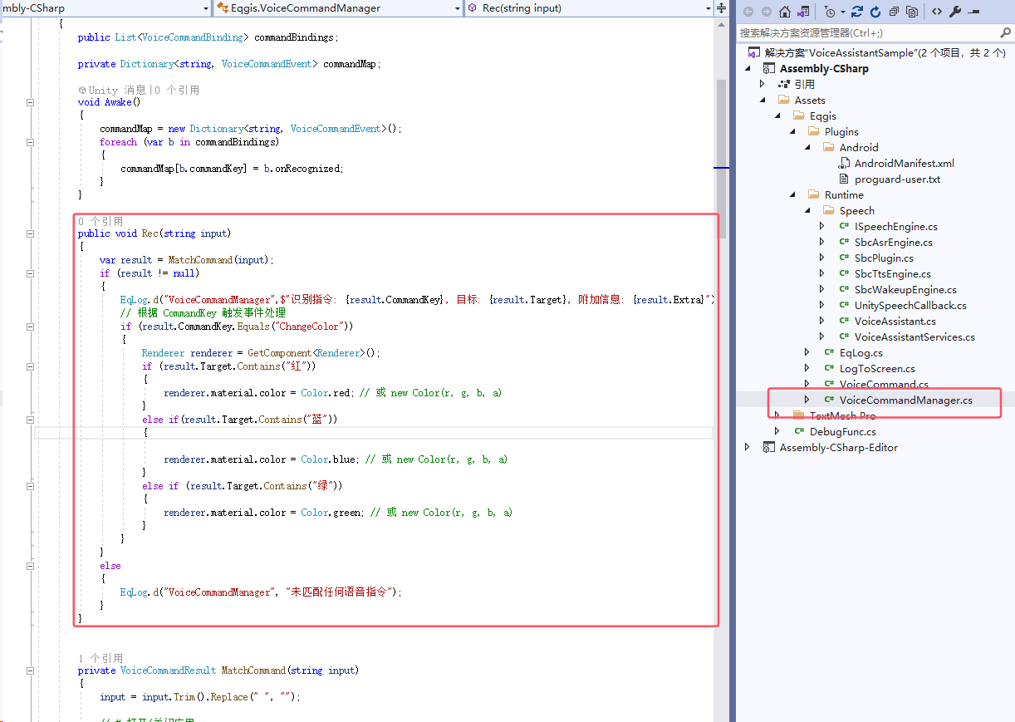
Task: Select VoiceCommandManager.cs in Solution Explorer
Action: [905, 400]
